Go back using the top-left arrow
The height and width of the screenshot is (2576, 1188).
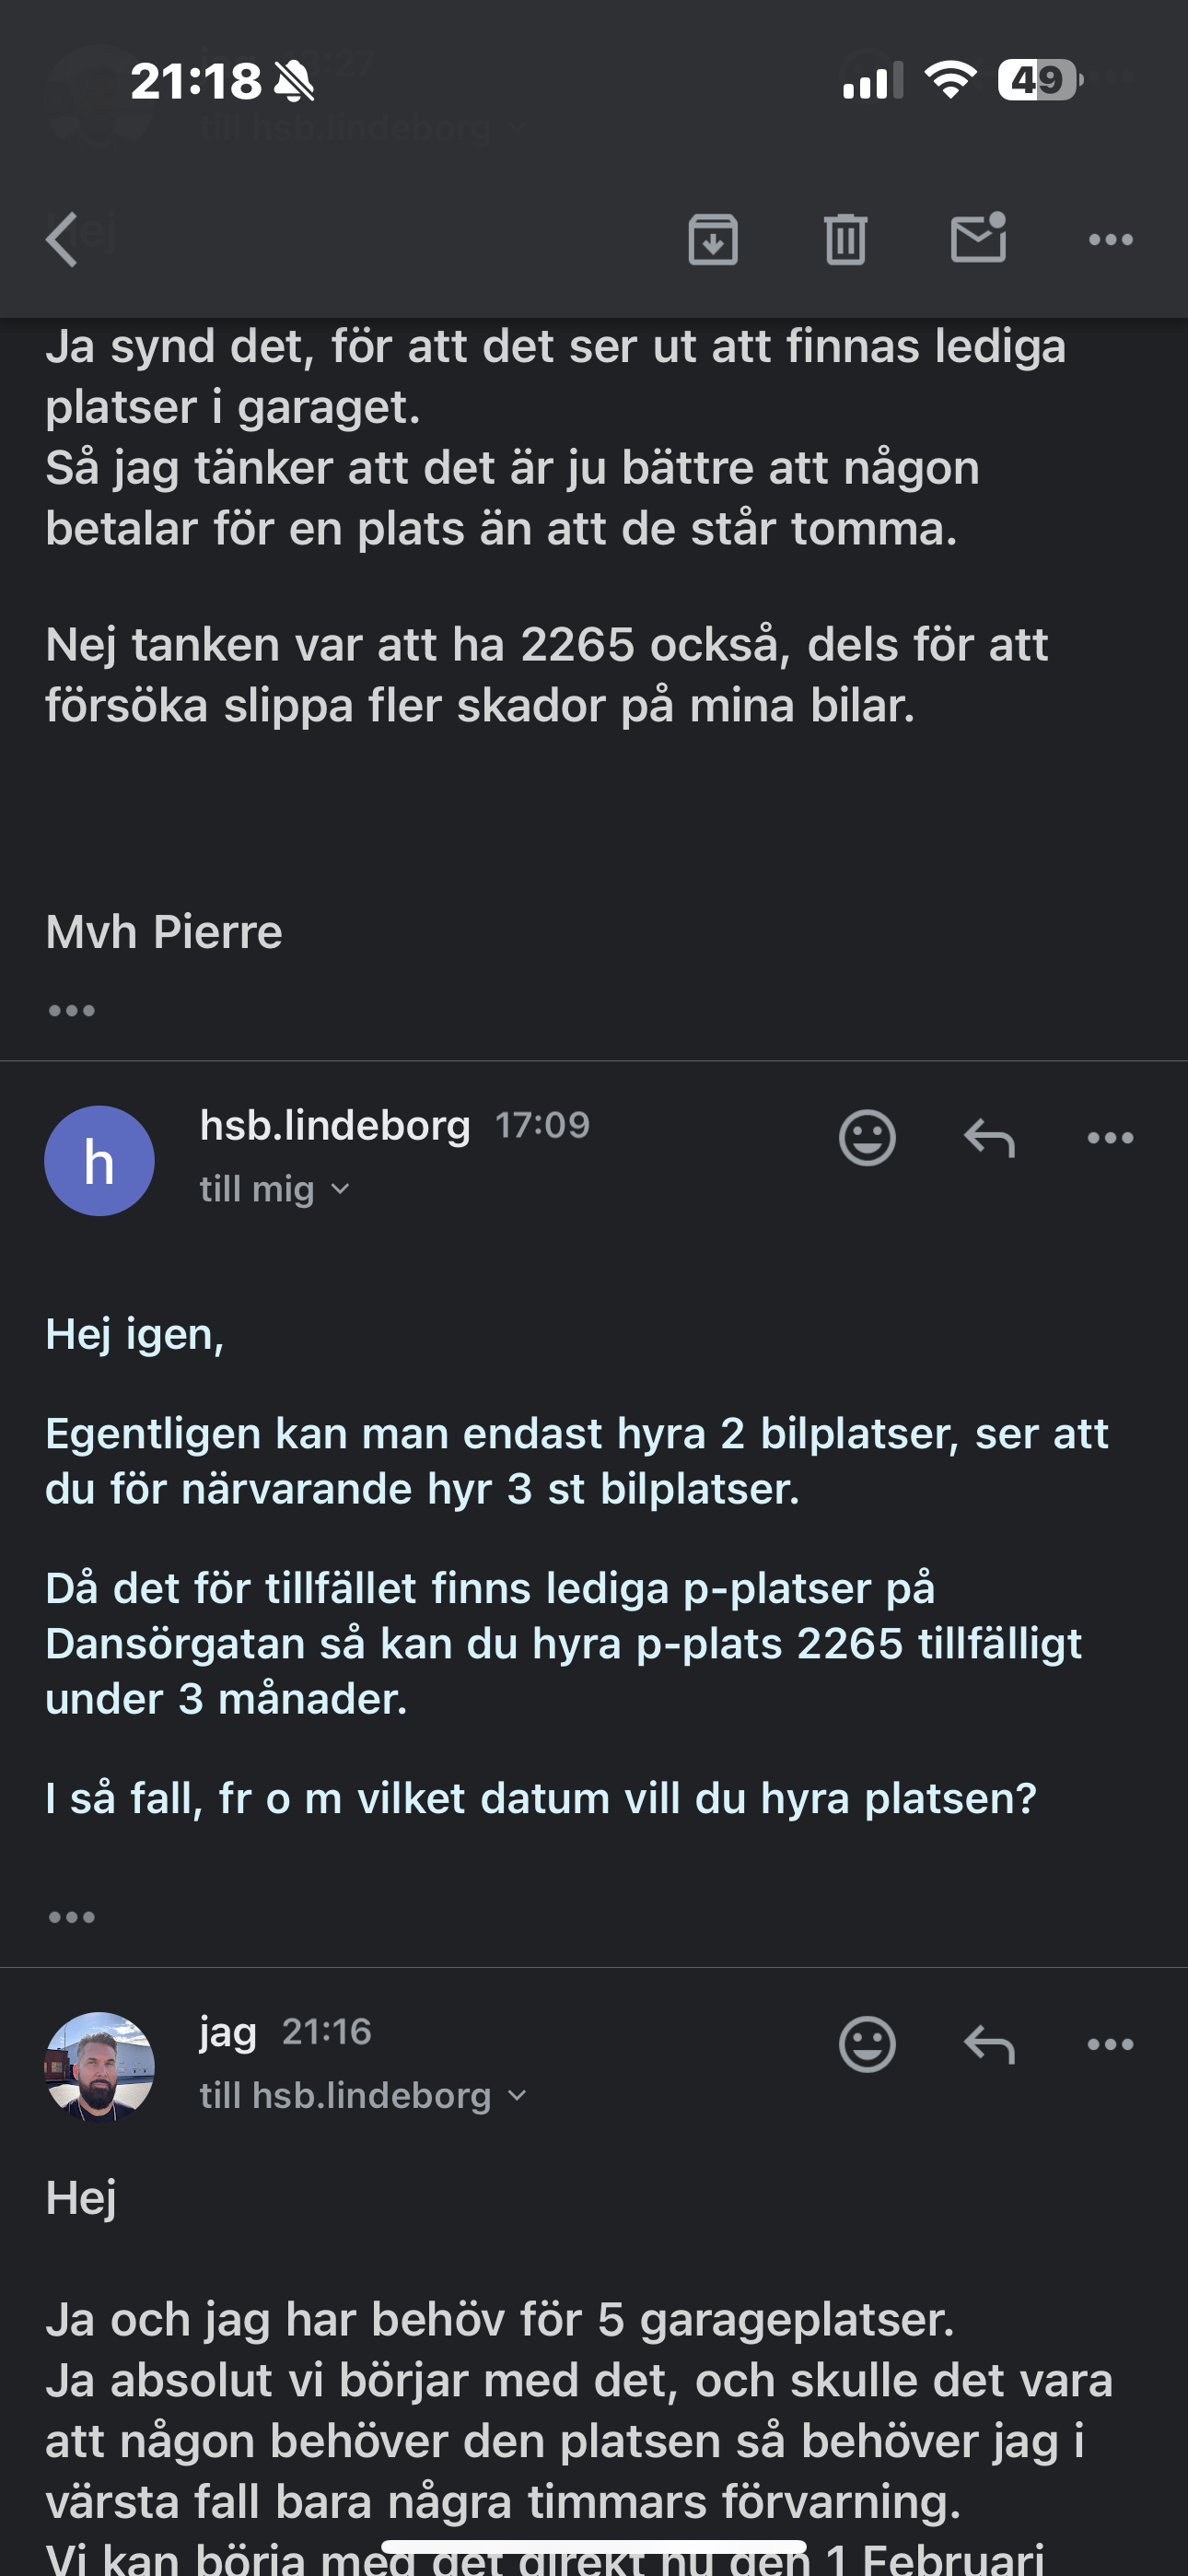coord(62,239)
